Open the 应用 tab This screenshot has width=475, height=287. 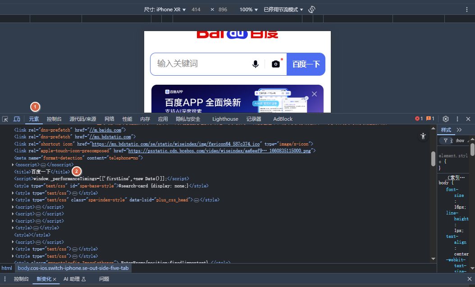(x=163, y=119)
